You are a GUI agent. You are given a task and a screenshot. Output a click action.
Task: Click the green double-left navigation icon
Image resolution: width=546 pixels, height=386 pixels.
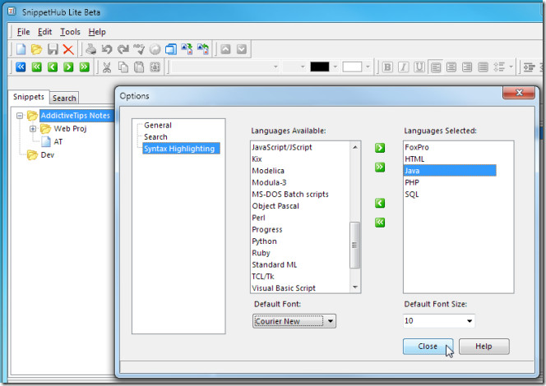pos(36,67)
